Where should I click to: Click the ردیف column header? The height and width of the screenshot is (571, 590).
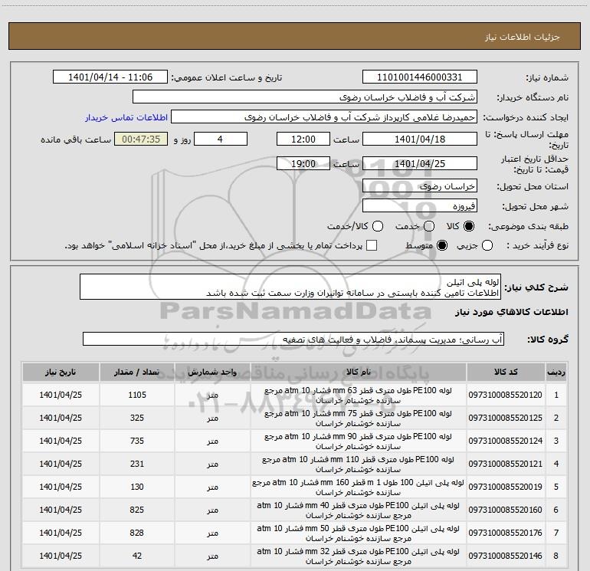[556, 372]
